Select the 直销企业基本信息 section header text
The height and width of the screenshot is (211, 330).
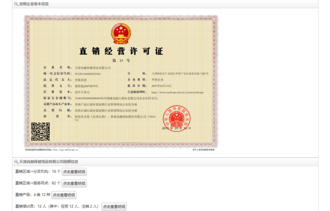coord(34,4)
